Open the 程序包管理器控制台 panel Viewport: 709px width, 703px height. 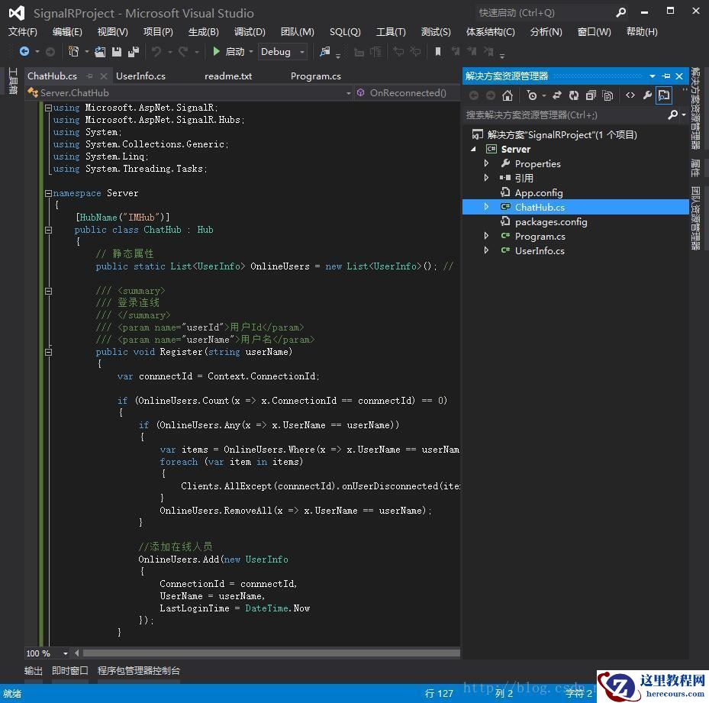pyautogui.click(x=139, y=670)
